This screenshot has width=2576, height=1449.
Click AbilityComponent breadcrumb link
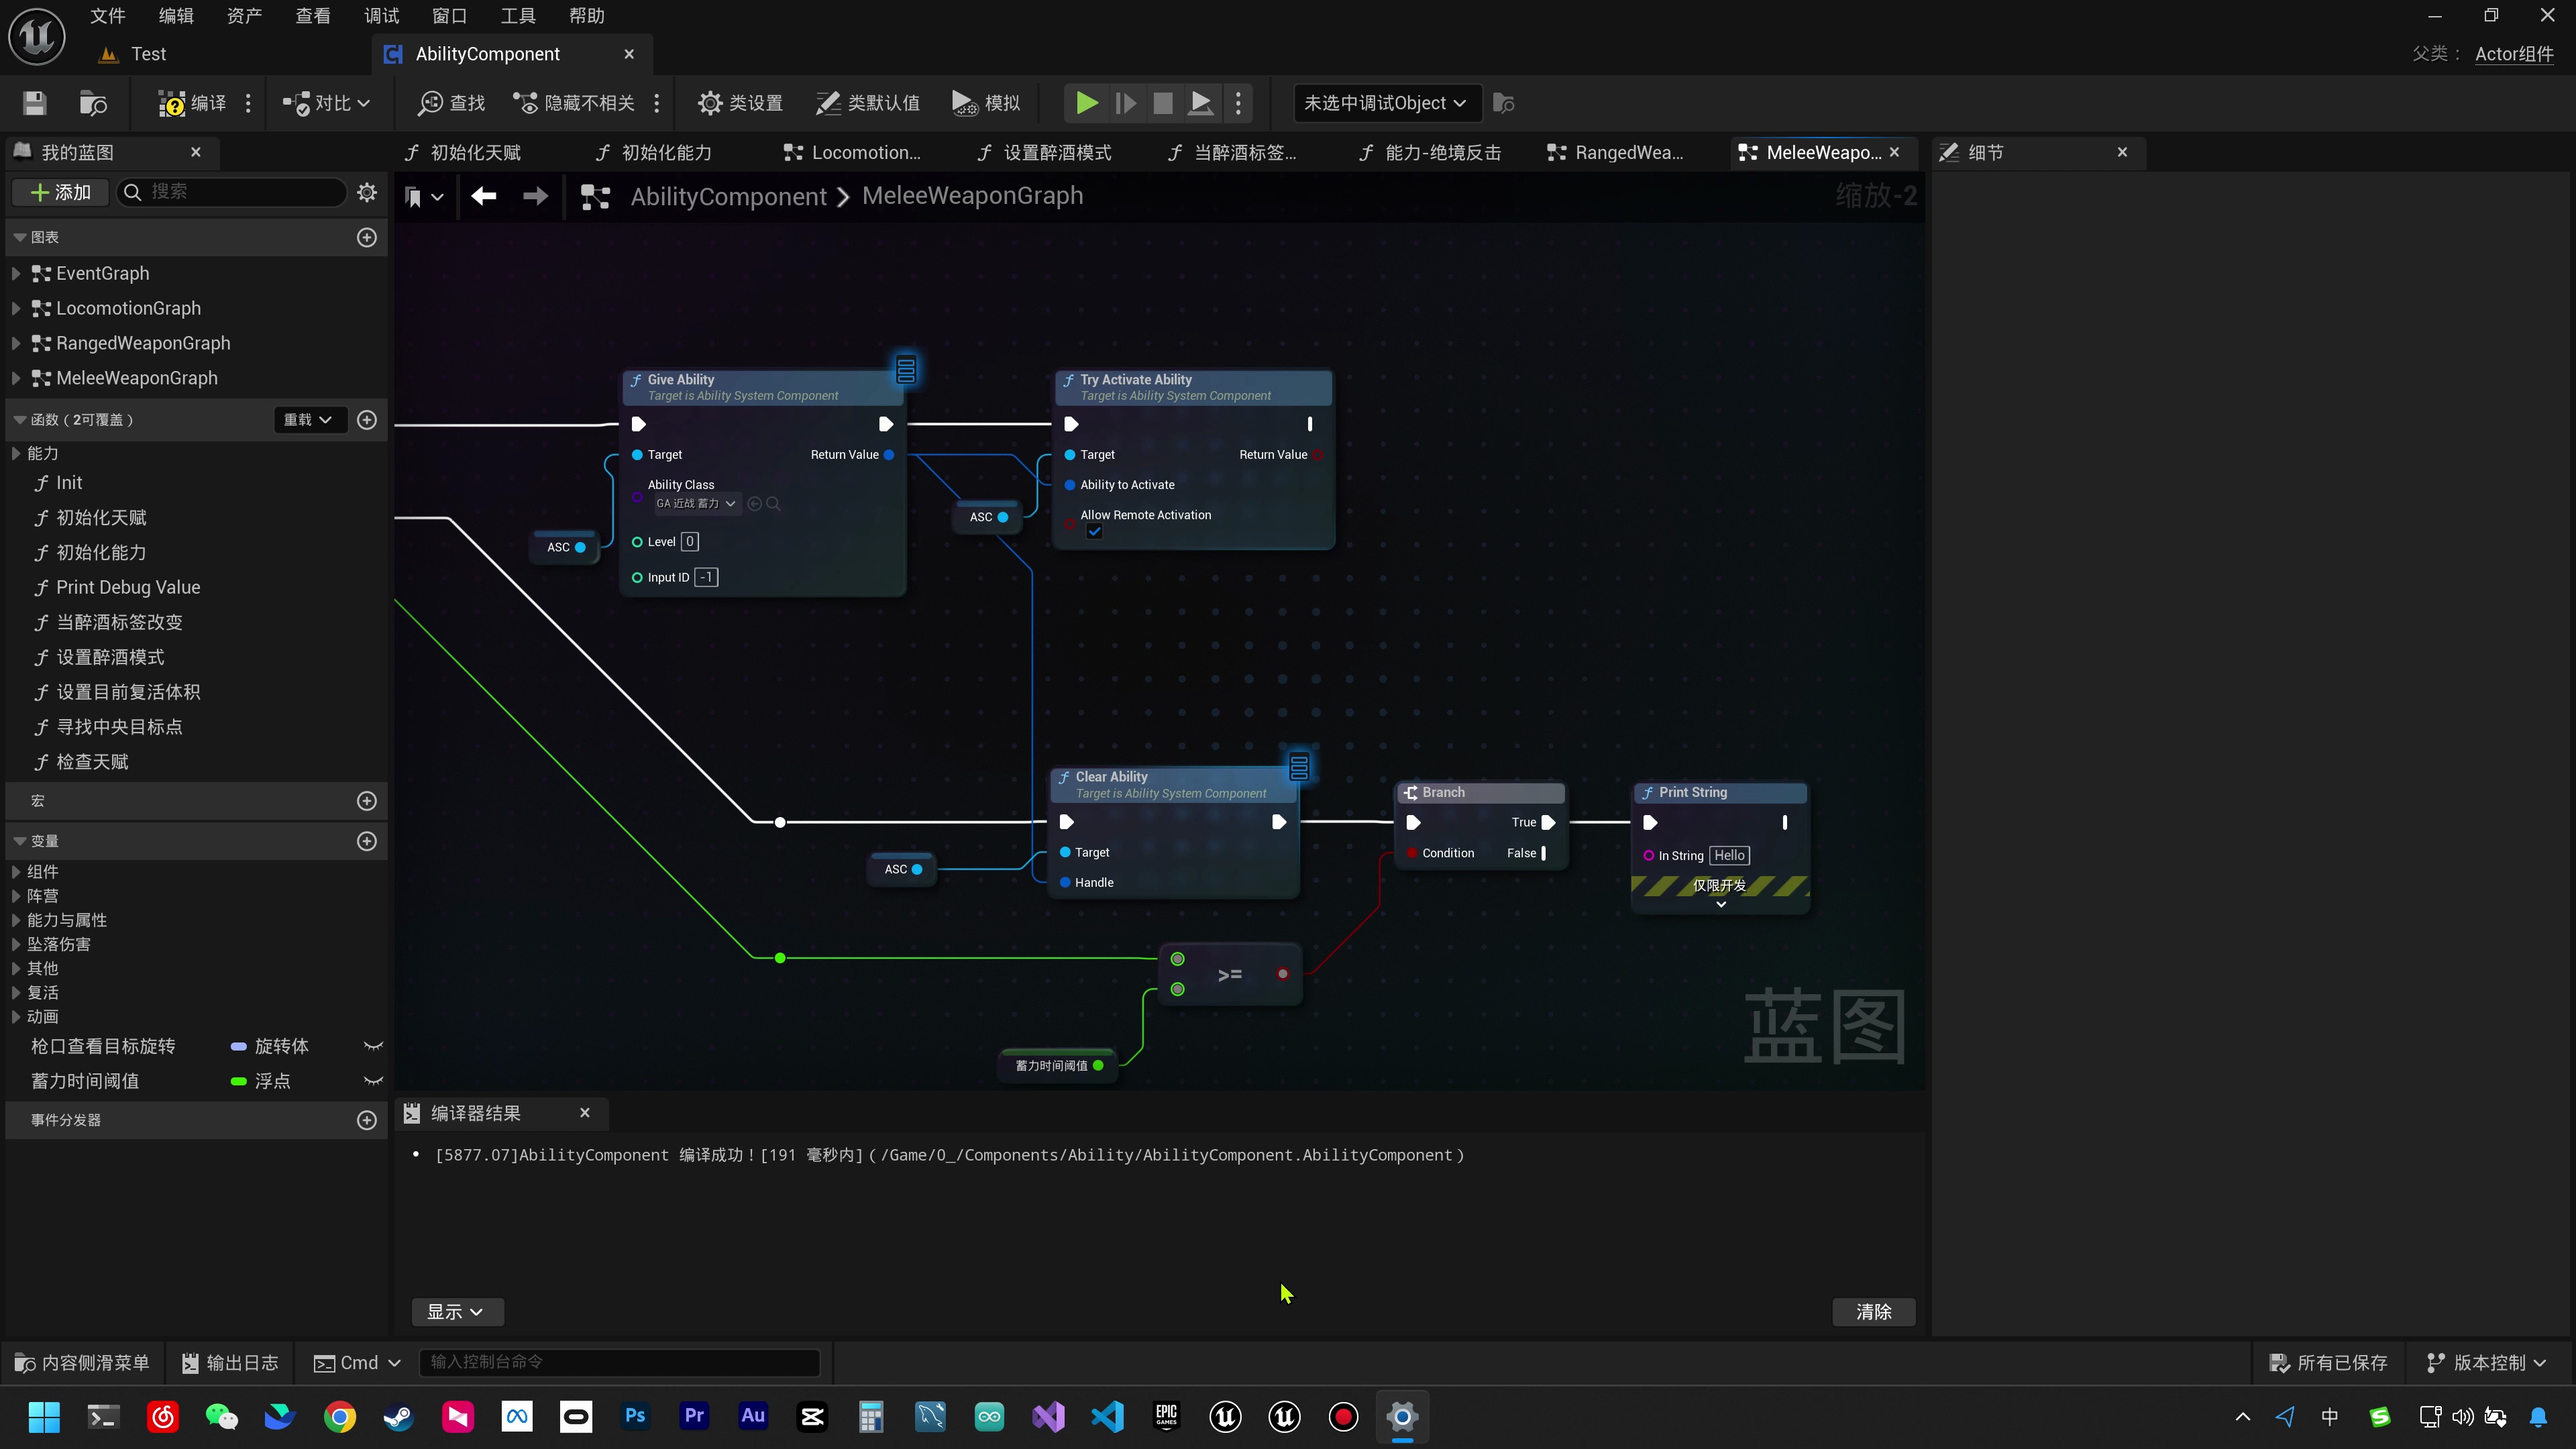[x=728, y=196]
